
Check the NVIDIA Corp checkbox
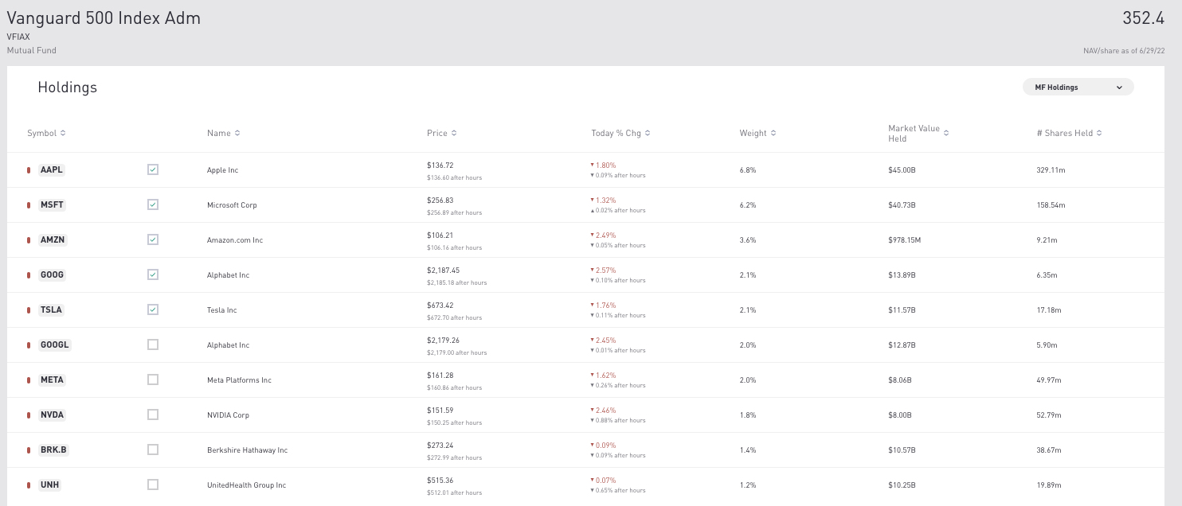(153, 415)
